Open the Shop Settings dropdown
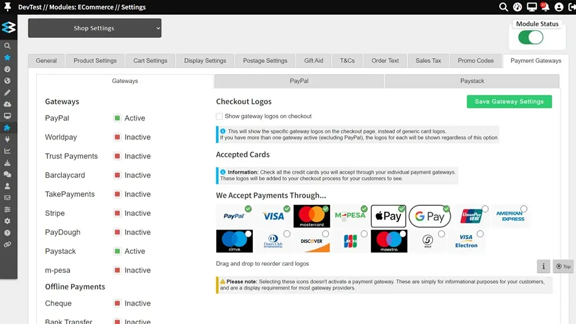The image size is (576, 324). 95,28
